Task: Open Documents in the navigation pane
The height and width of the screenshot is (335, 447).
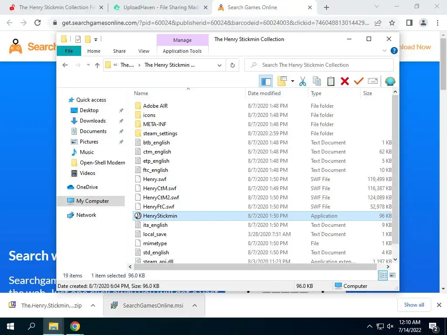Action: coord(93,131)
